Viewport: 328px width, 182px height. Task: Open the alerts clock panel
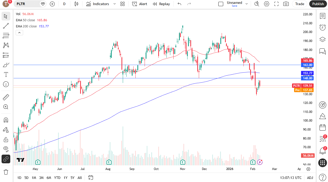323,27
